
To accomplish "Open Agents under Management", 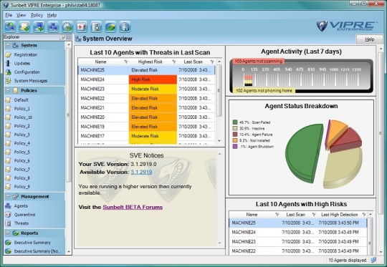I will pos(21,206).
